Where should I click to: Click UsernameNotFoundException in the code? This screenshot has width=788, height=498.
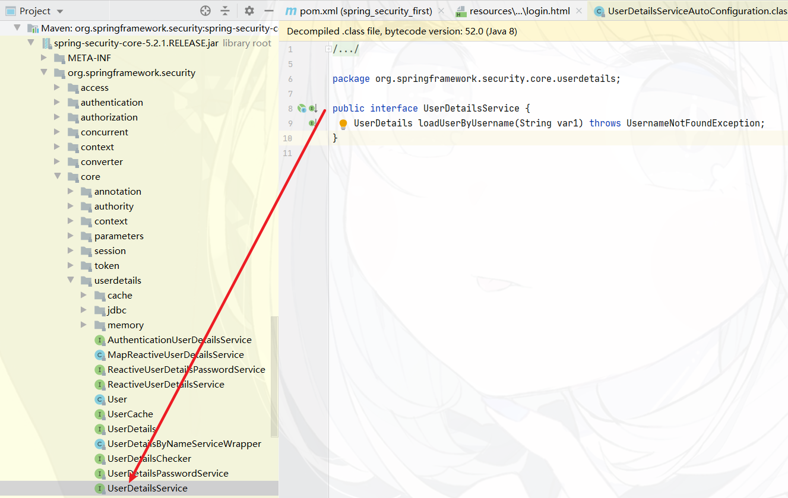pyautogui.click(x=693, y=123)
